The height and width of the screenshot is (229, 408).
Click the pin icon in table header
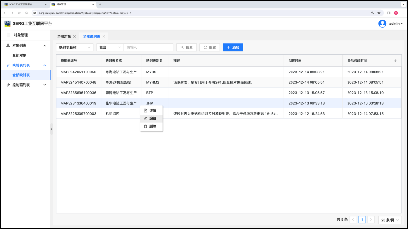pyautogui.click(x=395, y=60)
